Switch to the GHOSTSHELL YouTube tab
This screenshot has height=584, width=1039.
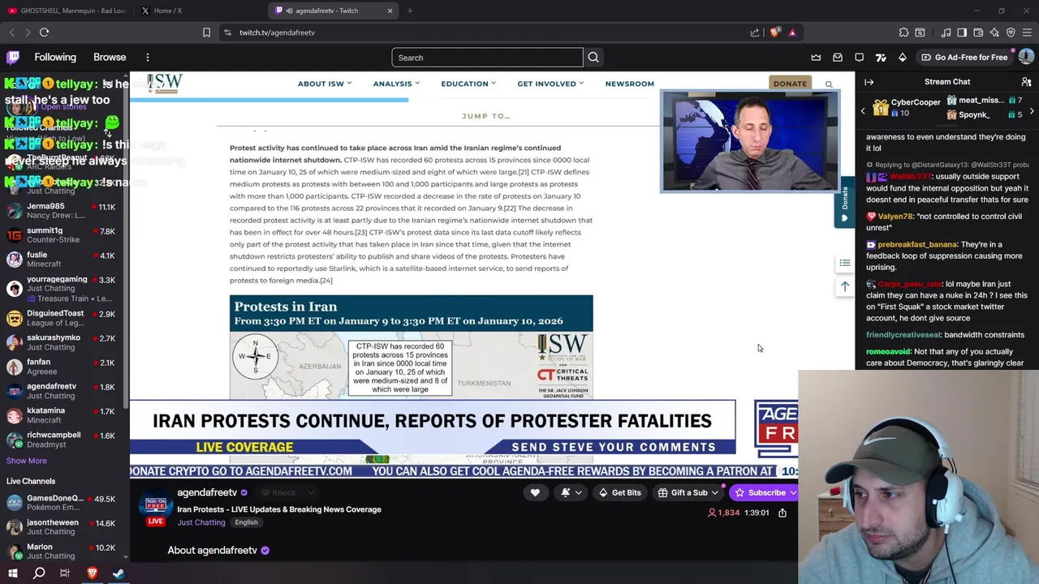point(67,11)
